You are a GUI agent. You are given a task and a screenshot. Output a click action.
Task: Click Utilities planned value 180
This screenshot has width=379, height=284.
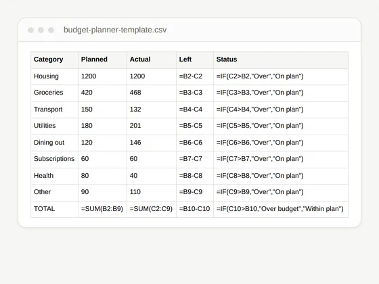102,126
